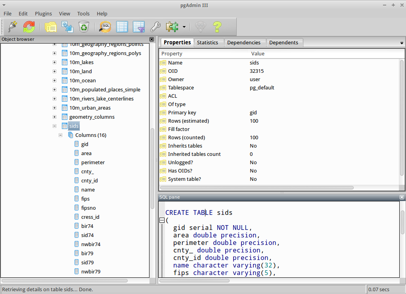Image resolution: width=406 pixels, height=294 pixels.
Task: Click the yellow help question mark icon
Action: point(216,27)
